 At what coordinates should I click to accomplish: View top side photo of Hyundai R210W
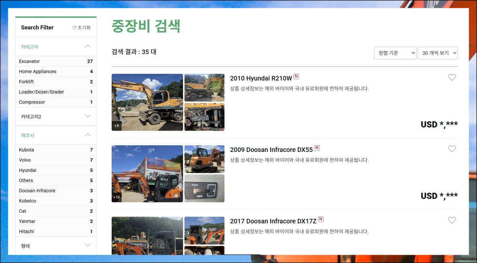tap(204, 88)
